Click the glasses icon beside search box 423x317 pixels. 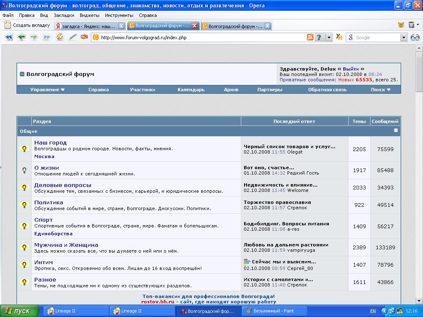tap(415, 38)
